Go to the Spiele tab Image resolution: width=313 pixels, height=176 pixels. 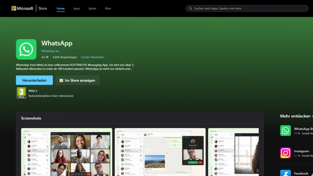coord(92,8)
